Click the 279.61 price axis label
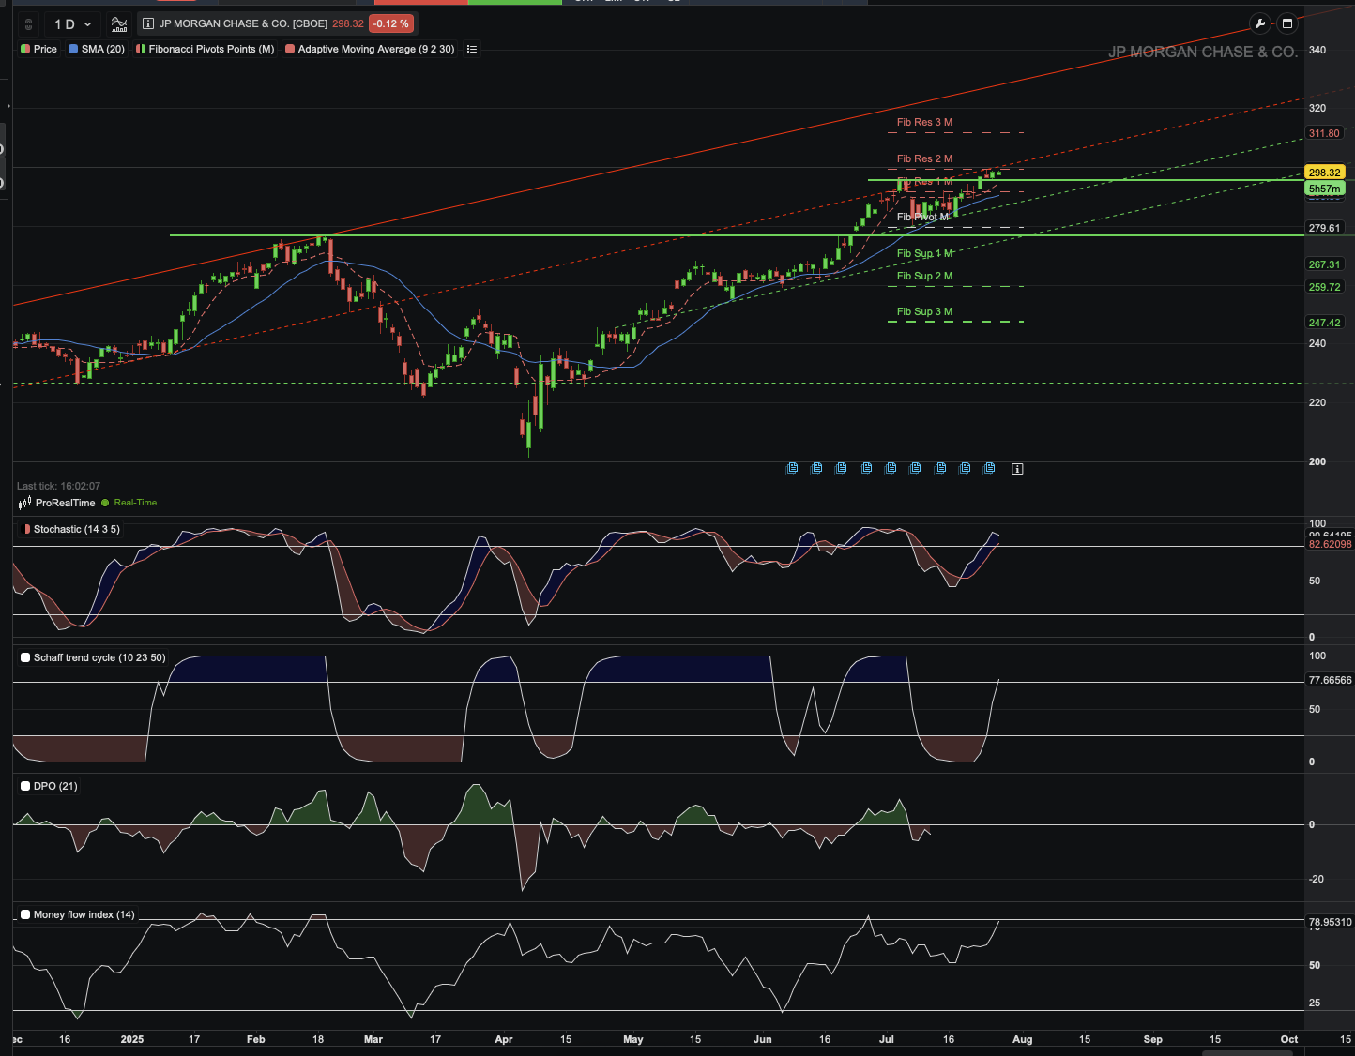This screenshot has width=1355, height=1056. coord(1325,228)
